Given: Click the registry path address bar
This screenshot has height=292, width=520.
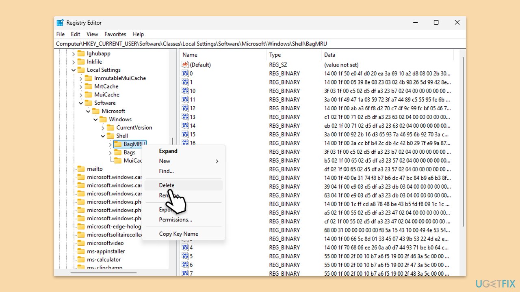Looking at the screenshot, I should [260, 44].
